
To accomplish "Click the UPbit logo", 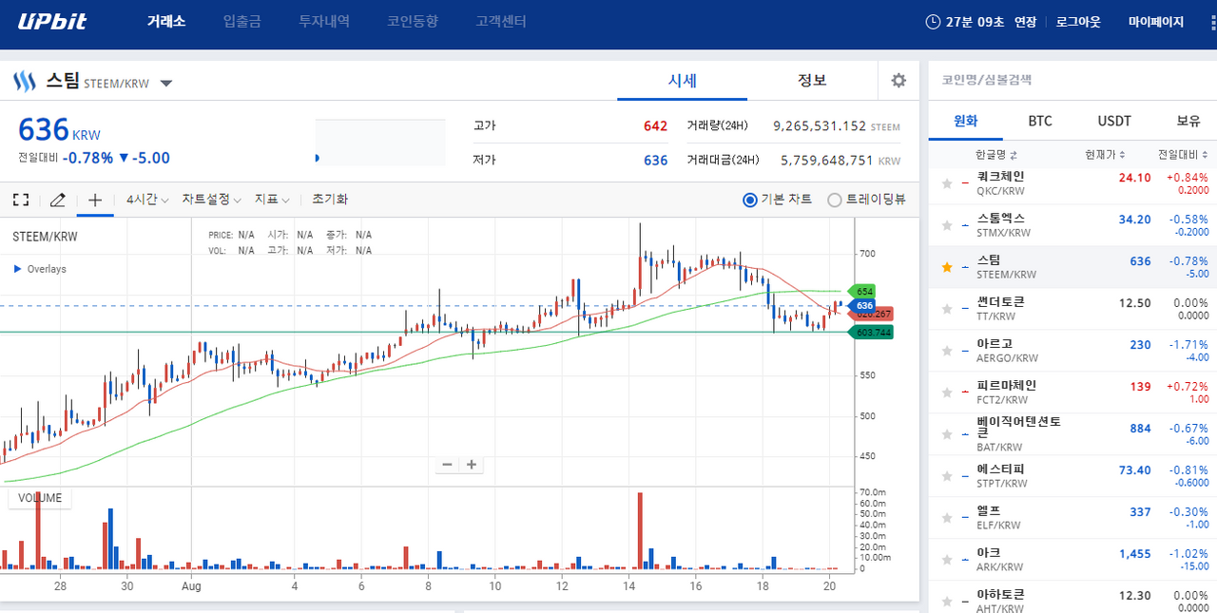I will tap(52, 21).
